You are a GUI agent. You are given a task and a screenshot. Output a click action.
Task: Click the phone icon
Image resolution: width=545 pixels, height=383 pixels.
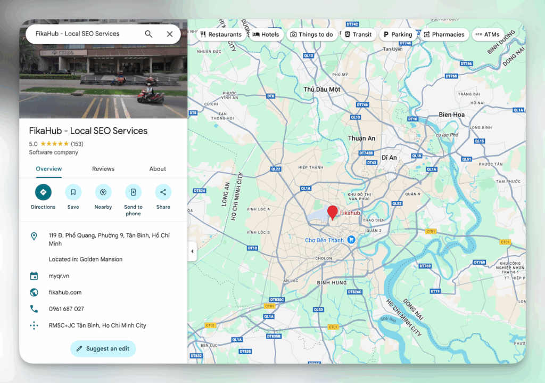[x=34, y=308]
